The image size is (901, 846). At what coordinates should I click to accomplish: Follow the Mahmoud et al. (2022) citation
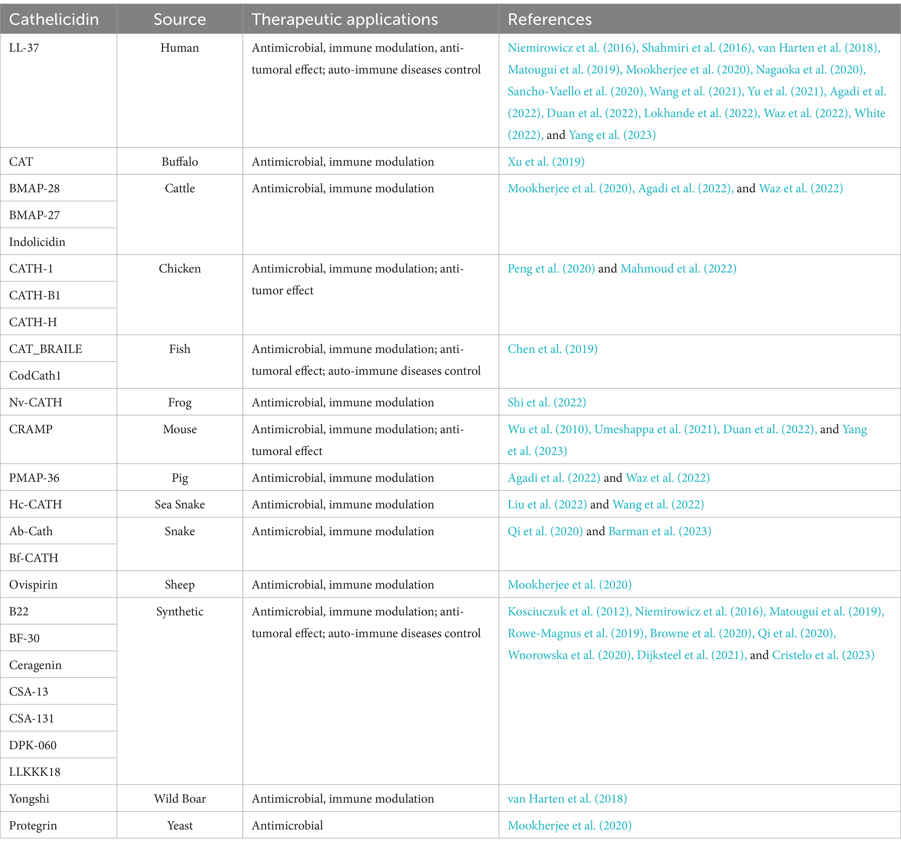click(x=678, y=269)
